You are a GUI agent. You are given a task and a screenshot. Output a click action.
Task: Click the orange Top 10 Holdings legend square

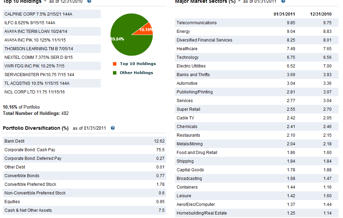pyautogui.click(x=114, y=64)
